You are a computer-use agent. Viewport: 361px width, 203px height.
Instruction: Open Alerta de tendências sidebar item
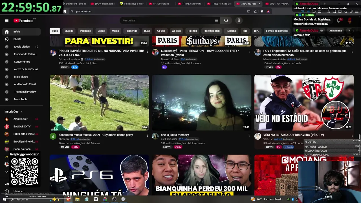21,69
